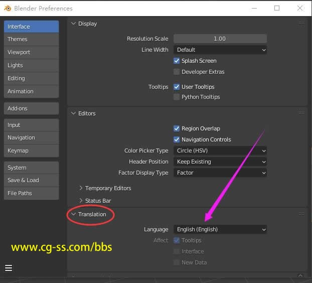Screen dimensions: 312x283
Task: Enable the Developer Extras checkbox
Action: [177, 72]
